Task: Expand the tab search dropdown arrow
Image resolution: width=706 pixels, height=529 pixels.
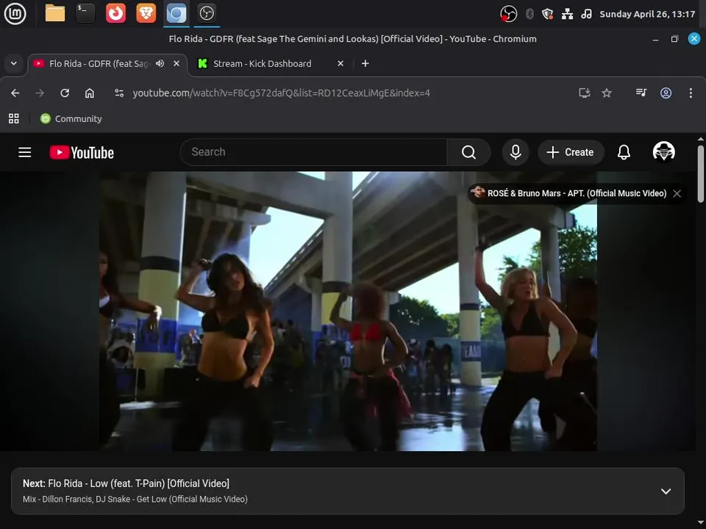Action: point(14,63)
